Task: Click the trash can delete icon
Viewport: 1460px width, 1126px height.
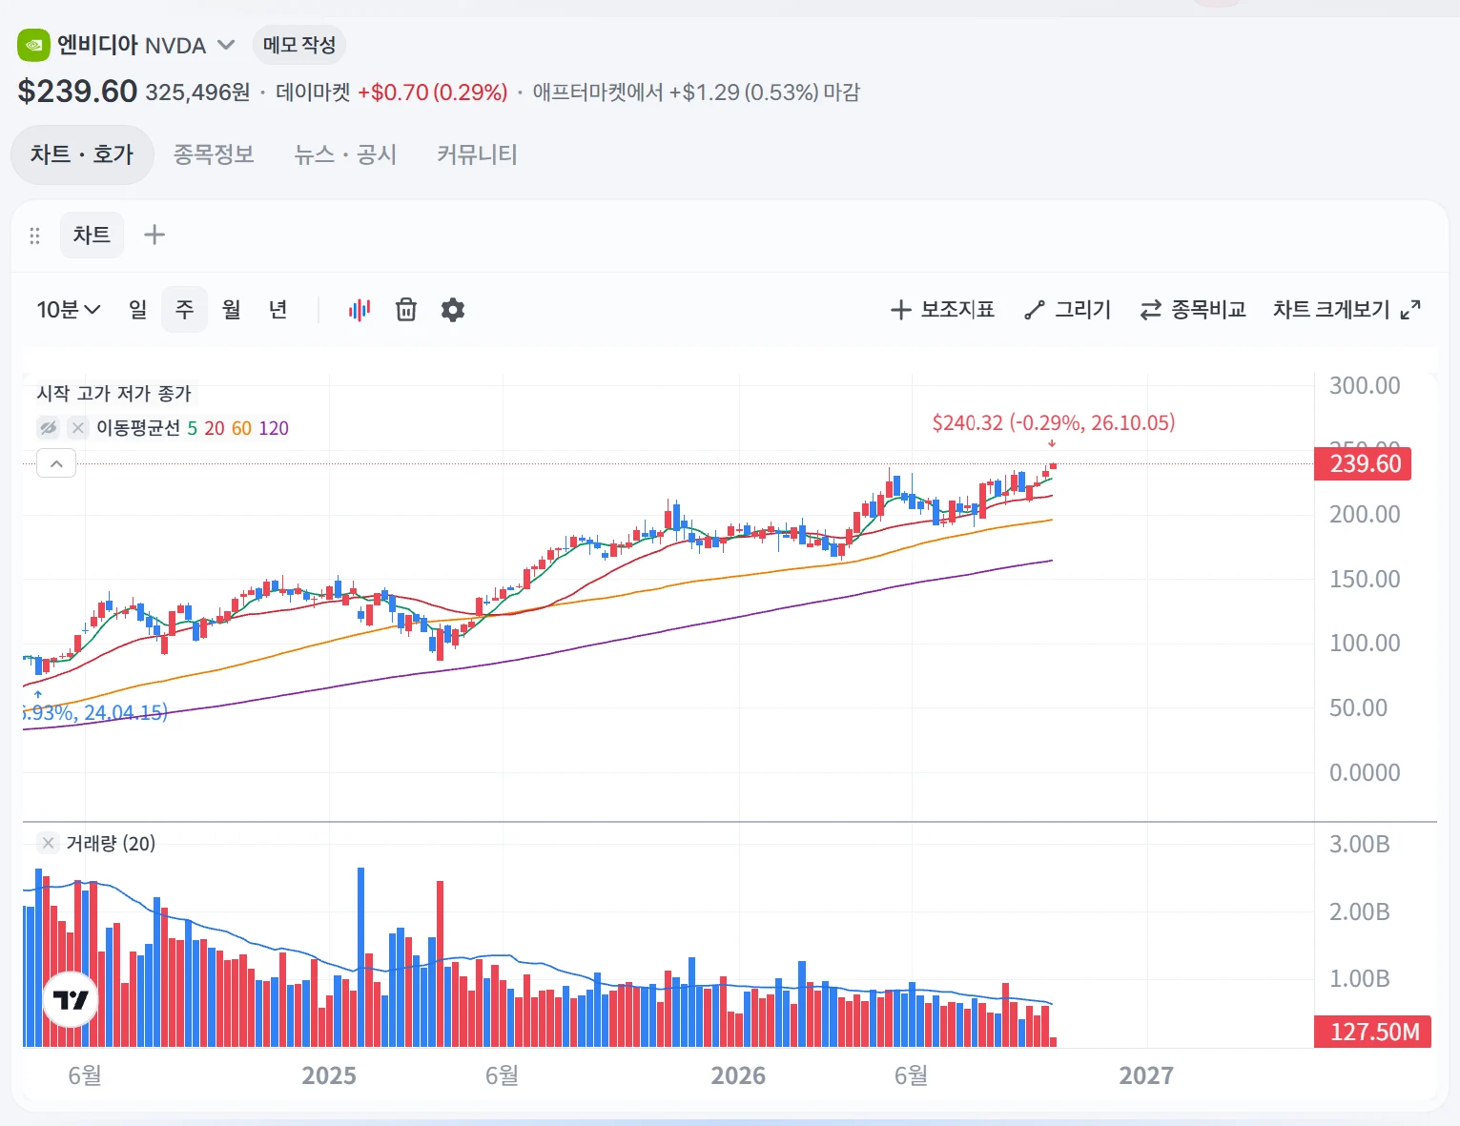Action: [x=406, y=310]
